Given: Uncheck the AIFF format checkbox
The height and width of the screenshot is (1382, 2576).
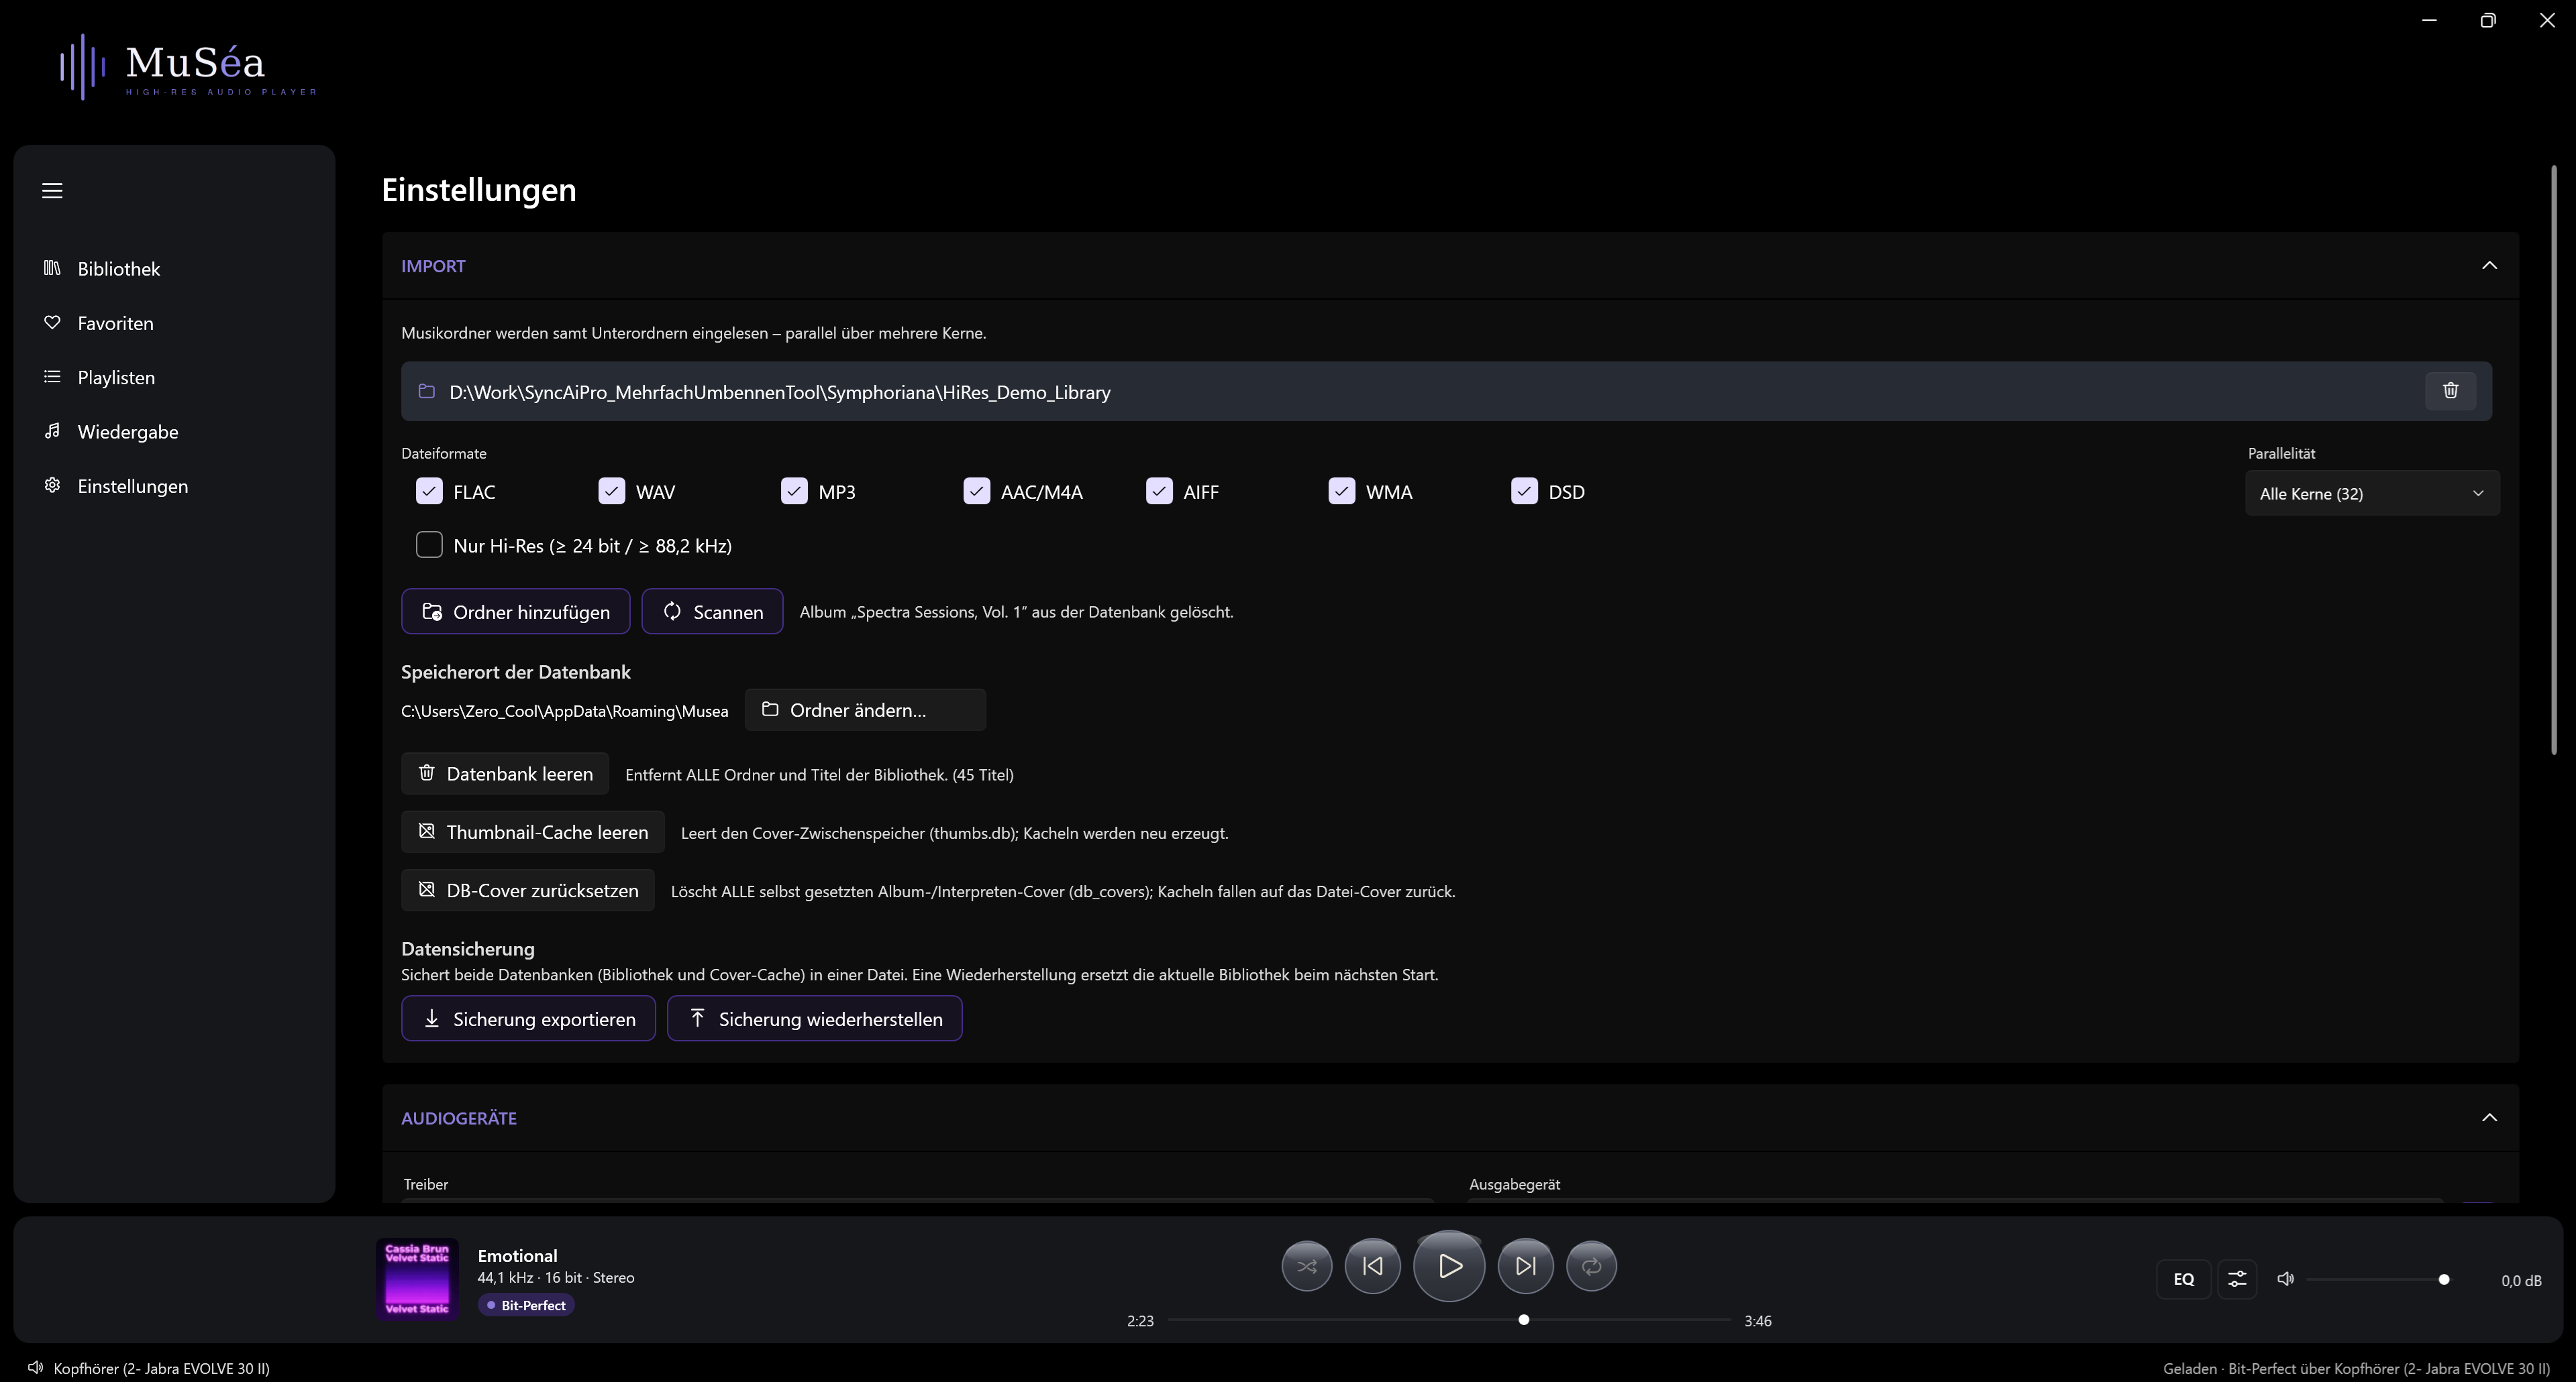Looking at the screenshot, I should pyautogui.click(x=1159, y=491).
